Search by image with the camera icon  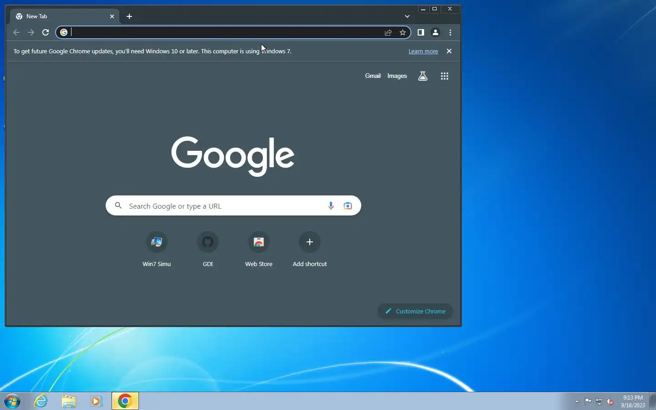pos(348,206)
